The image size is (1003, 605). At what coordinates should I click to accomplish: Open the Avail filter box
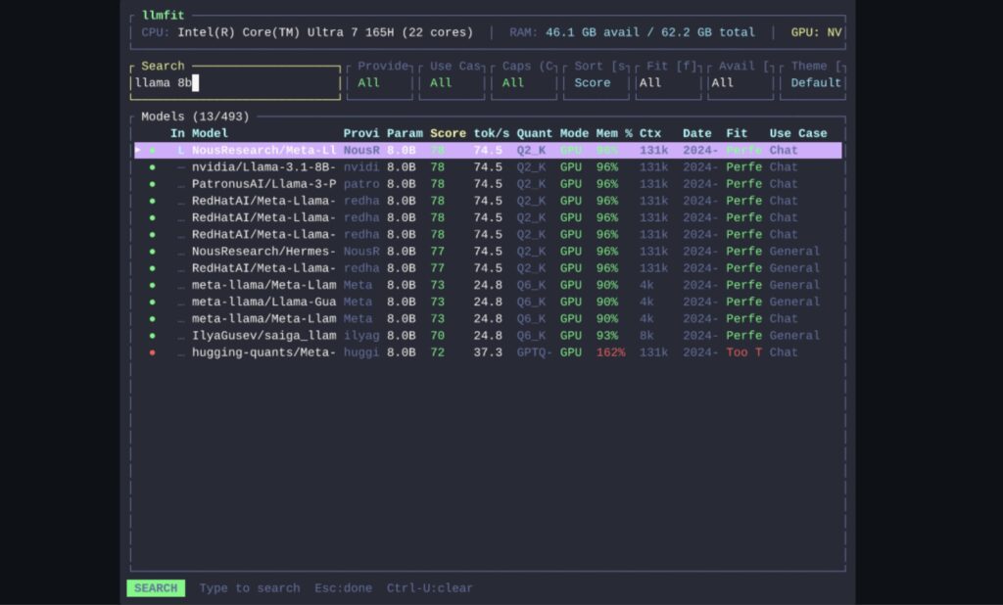[x=740, y=83]
